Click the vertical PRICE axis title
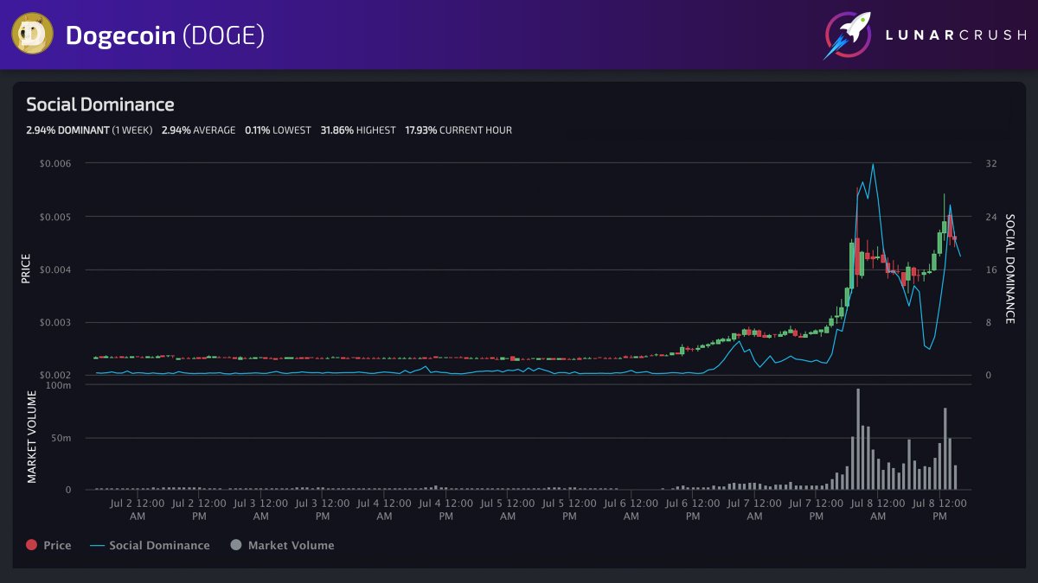Image resolution: width=1038 pixels, height=583 pixels. 26,269
